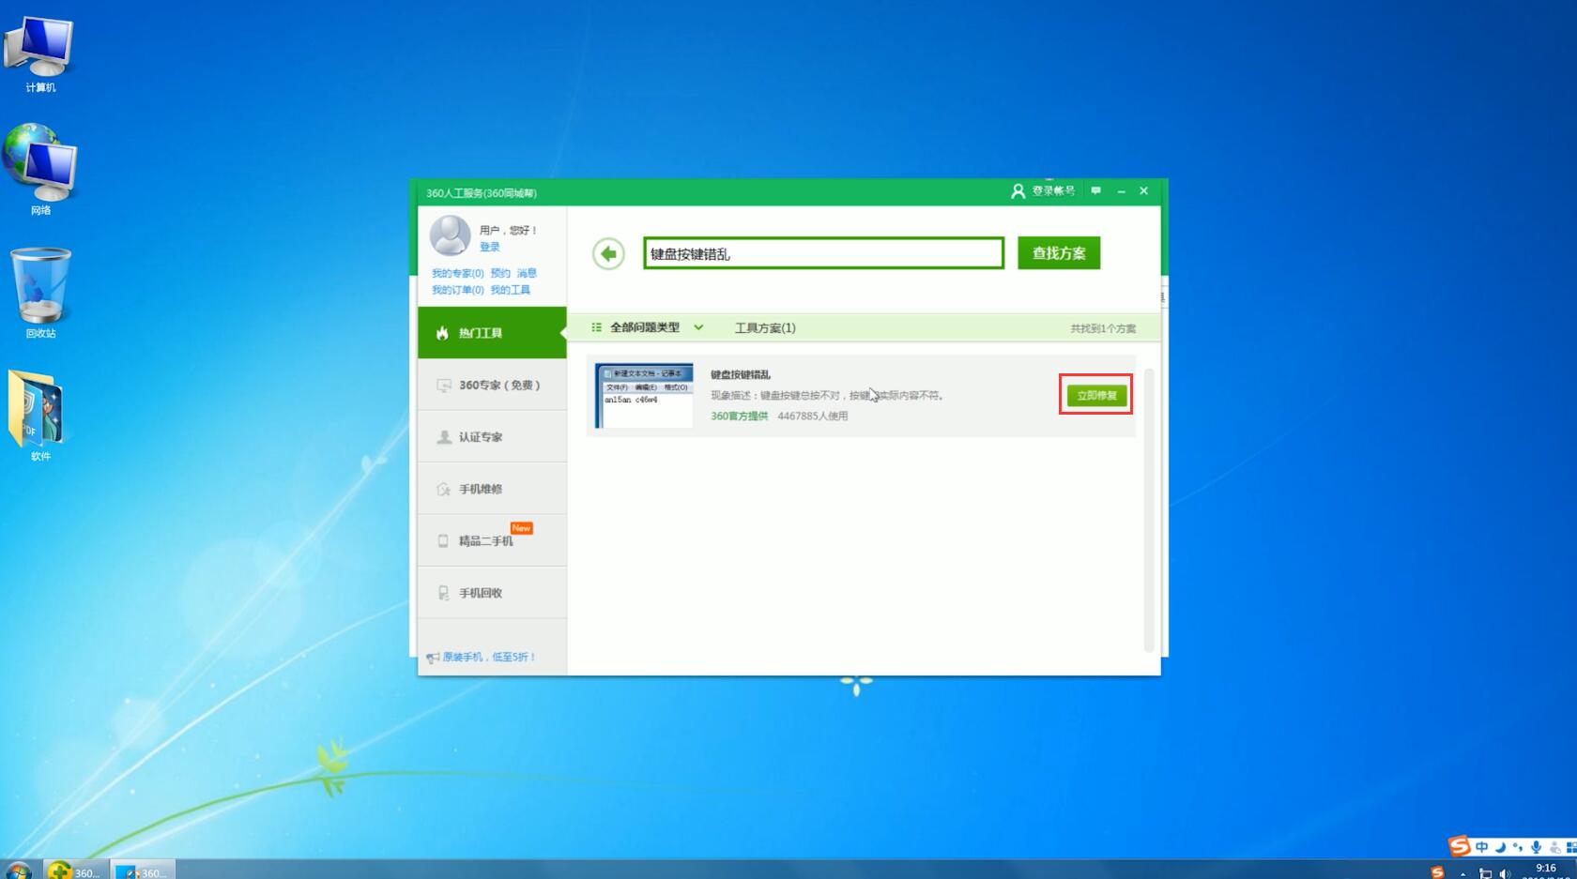Image resolution: width=1577 pixels, height=879 pixels.
Task: Click the 软件 folder desktop icon
Action: pyautogui.click(x=39, y=415)
